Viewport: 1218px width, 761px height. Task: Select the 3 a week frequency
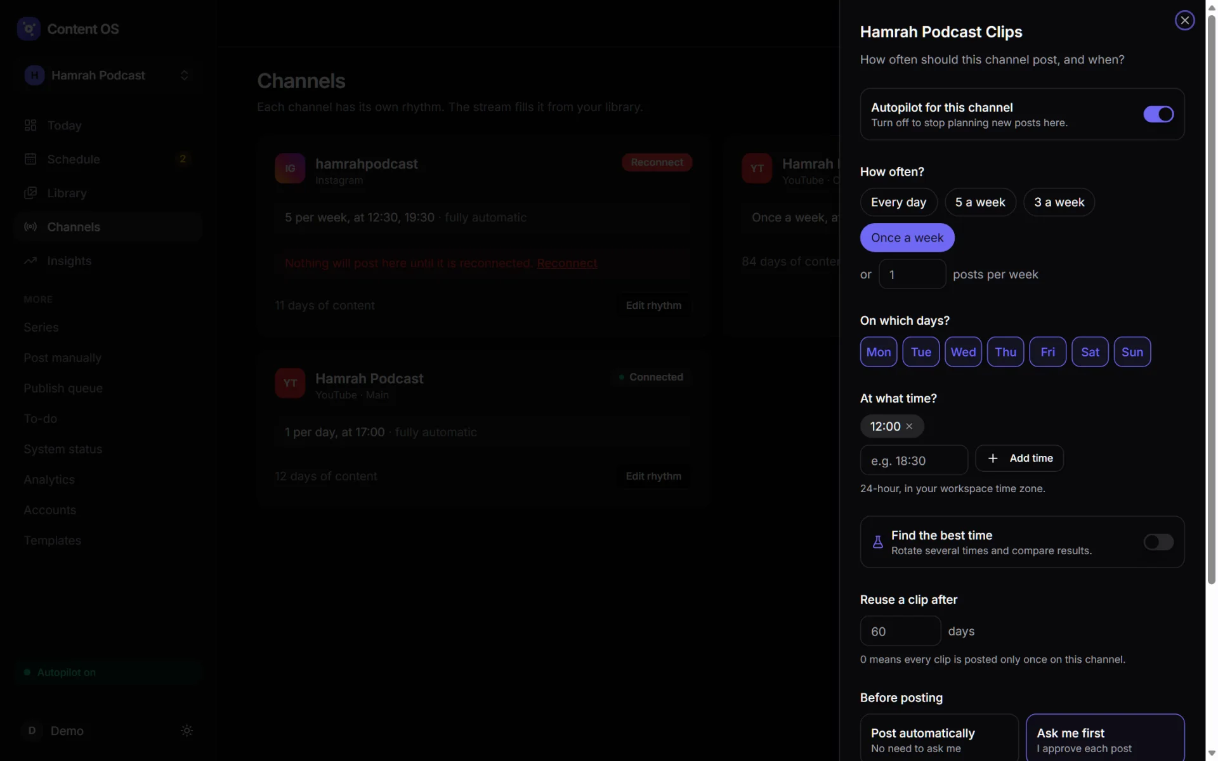(x=1059, y=202)
